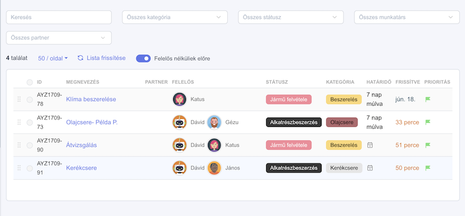Click green priority flag in Klíma beszerelése row

[428, 99]
